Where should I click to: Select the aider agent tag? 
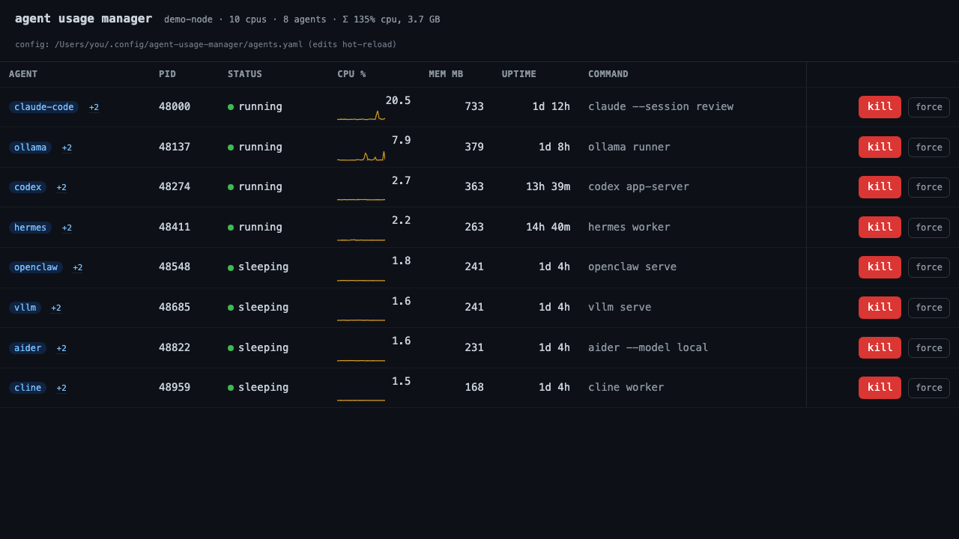tap(28, 348)
